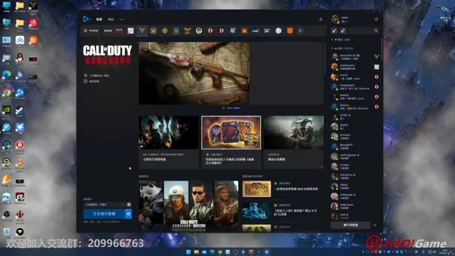Viewport: 455px width, 256px height.
Task: Select the Warzone game icon
Action: pyautogui.click(x=131, y=31)
